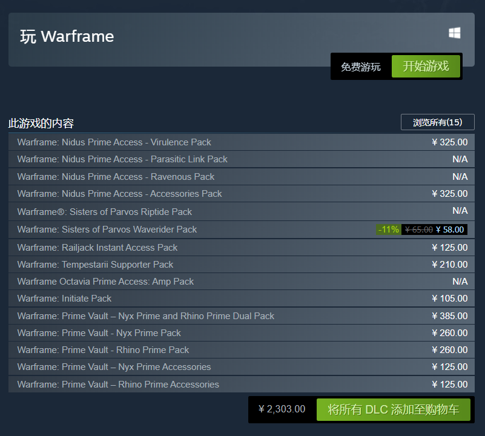Click 将所有 DLC 添加至购物车 button
The width and height of the screenshot is (485, 436).
(x=393, y=409)
